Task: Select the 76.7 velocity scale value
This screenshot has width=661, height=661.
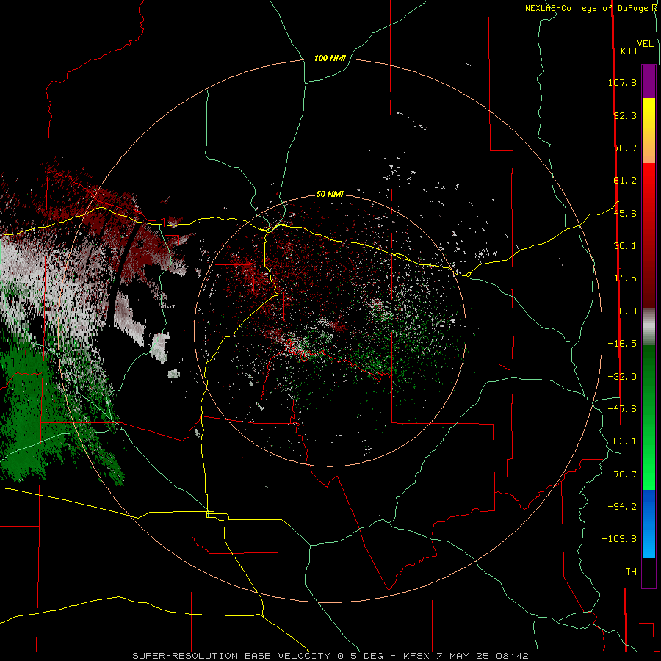Action: pos(625,148)
